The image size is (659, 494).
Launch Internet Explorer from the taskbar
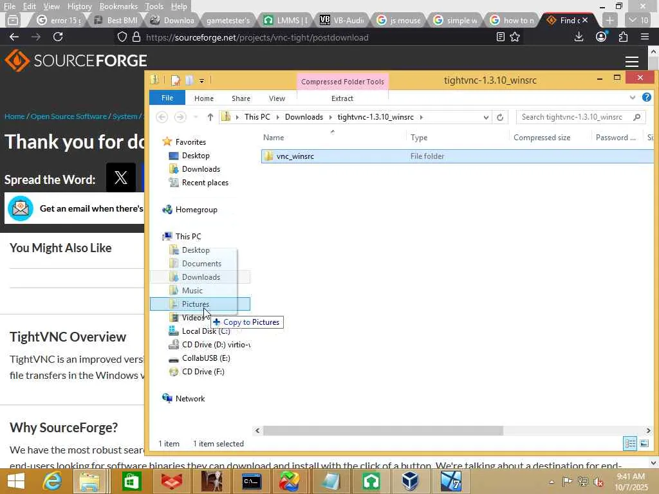pos(52,481)
